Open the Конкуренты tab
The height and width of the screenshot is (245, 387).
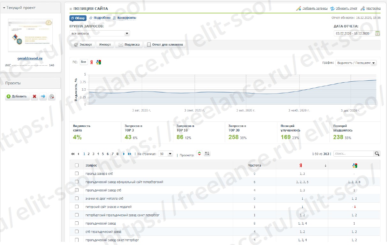tap(125, 18)
